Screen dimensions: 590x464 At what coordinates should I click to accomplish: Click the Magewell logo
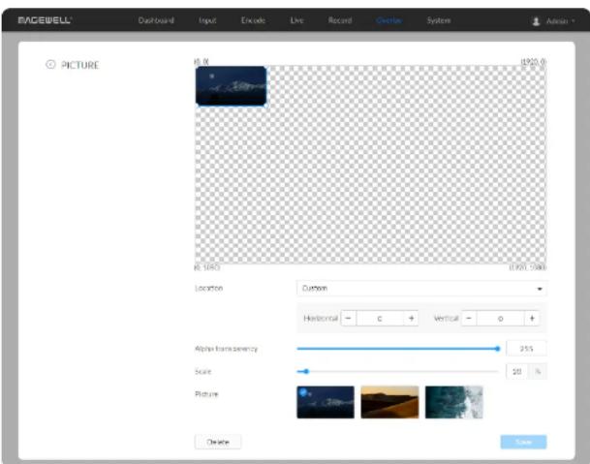coord(45,20)
